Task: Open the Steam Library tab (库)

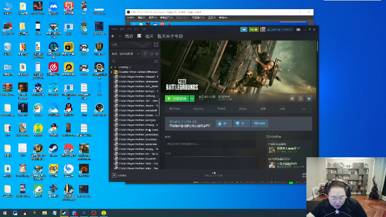Action: point(139,36)
